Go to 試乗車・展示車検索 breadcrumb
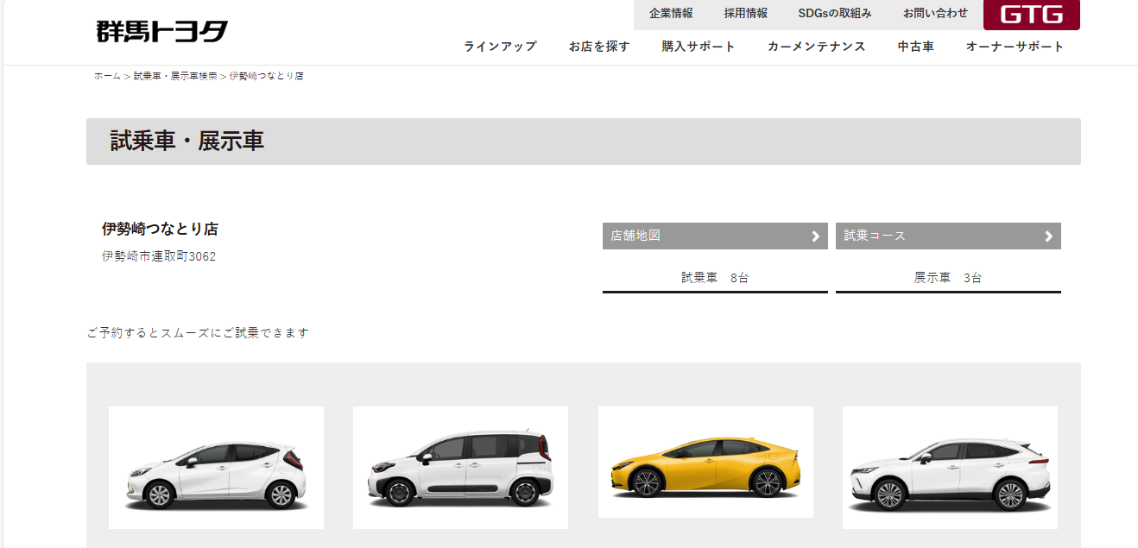The height and width of the screenshot is (548, 1138). click(175, 77)
